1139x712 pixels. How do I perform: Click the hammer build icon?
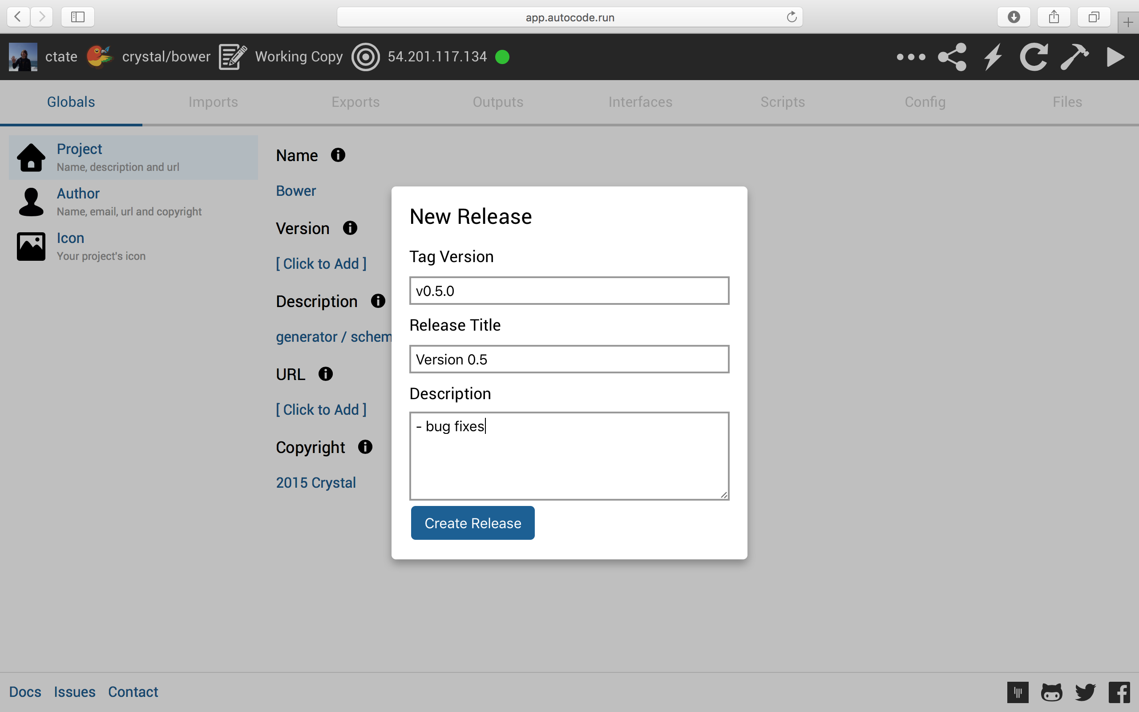pyautogui.click(x=1074, y=57)
